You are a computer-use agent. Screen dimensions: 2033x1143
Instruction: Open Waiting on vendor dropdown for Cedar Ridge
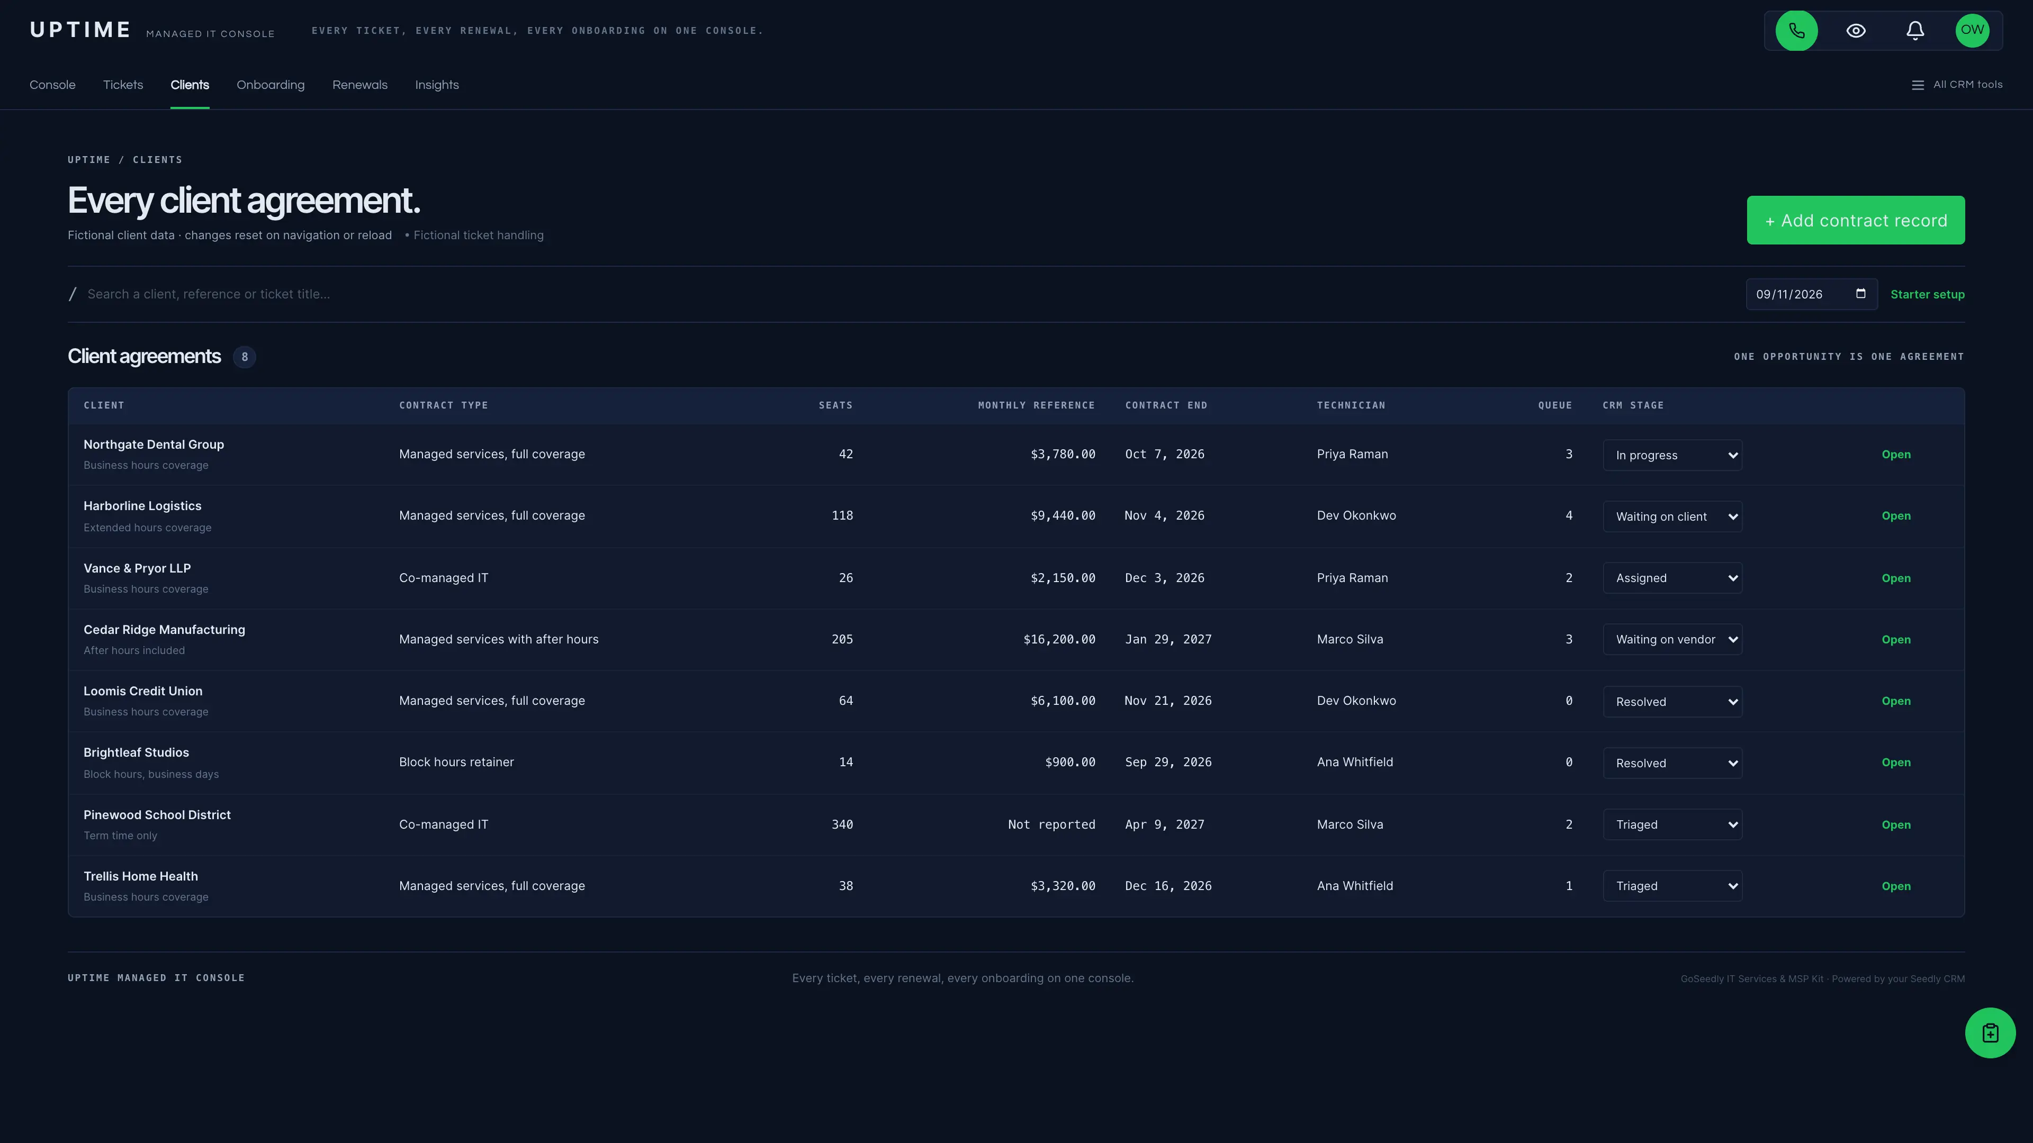point(1672,640)
